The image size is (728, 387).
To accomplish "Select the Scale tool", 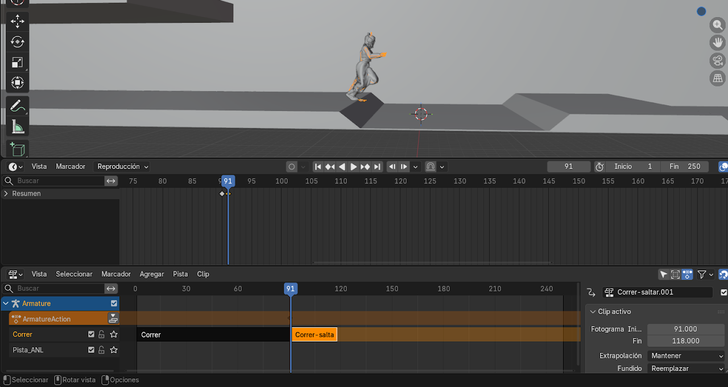I will tap(17, 62).
